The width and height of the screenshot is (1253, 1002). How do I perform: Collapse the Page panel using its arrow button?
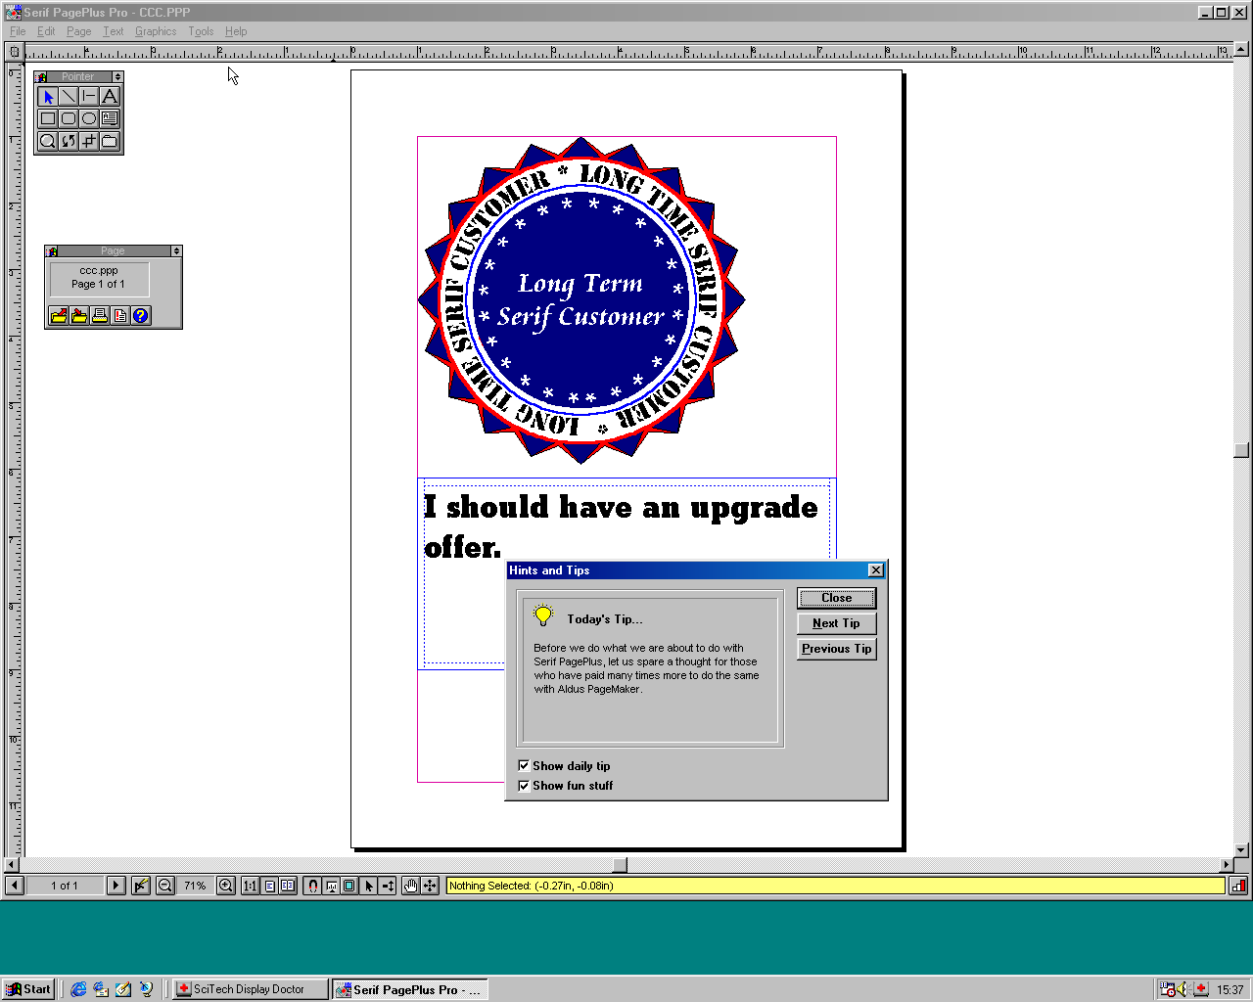coord(176,251)
